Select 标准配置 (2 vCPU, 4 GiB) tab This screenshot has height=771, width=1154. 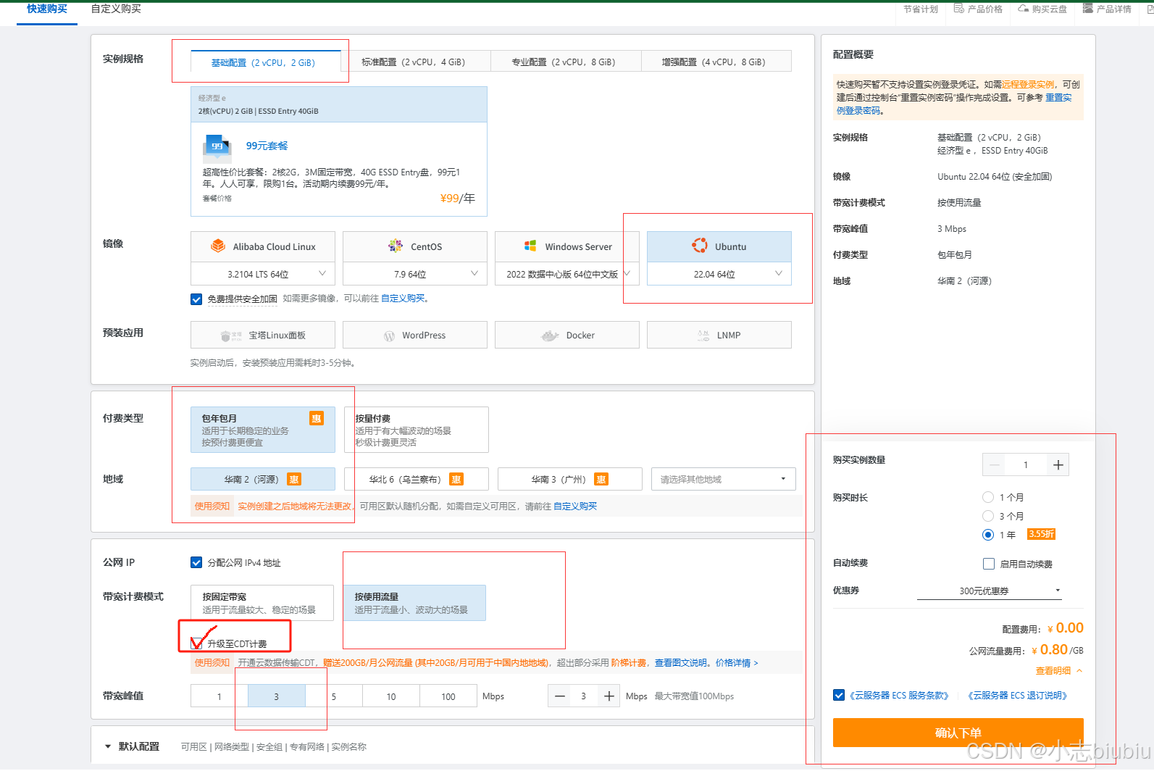pos(416,62)
